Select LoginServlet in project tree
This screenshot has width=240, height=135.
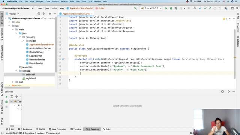(36, 56)
